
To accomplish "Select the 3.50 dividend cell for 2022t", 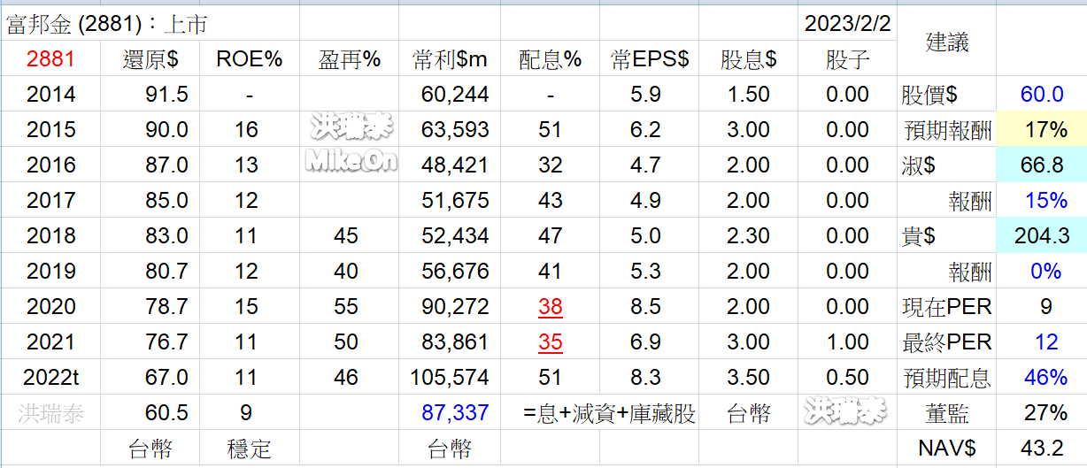I will click(x=749, y=378).
